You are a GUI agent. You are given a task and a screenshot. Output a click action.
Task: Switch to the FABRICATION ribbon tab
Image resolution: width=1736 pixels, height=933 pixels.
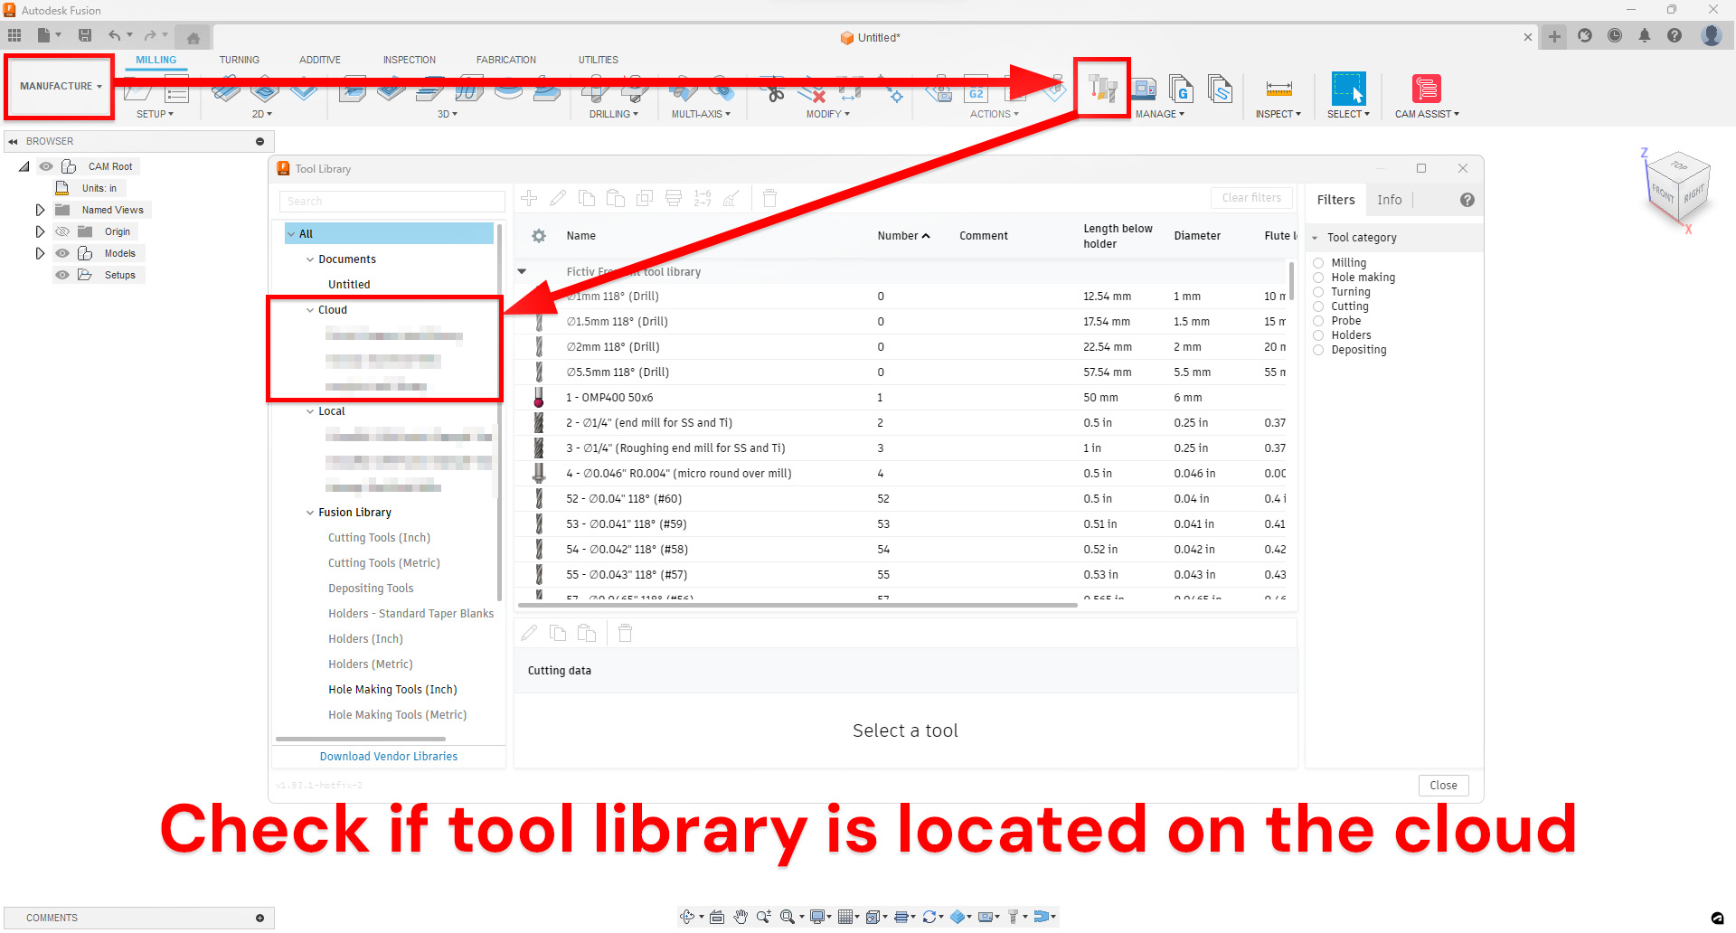[x=506, y=60]
